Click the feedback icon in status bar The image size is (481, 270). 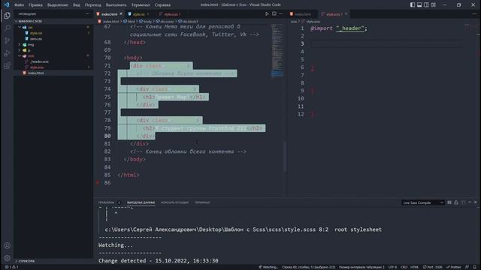click(467, 267)
